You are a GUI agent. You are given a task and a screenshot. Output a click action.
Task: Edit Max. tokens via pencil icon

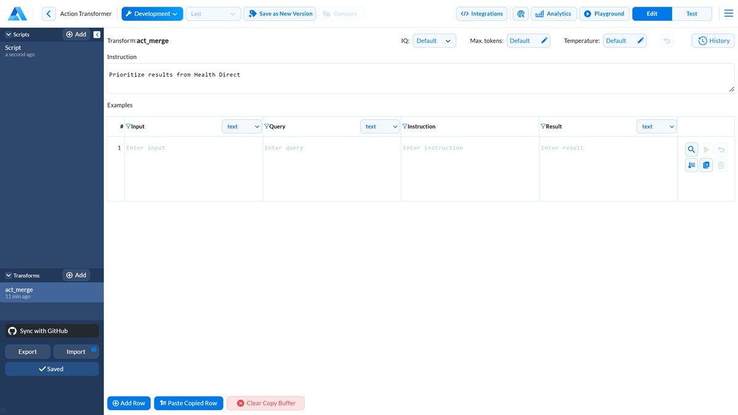(544, 41)
